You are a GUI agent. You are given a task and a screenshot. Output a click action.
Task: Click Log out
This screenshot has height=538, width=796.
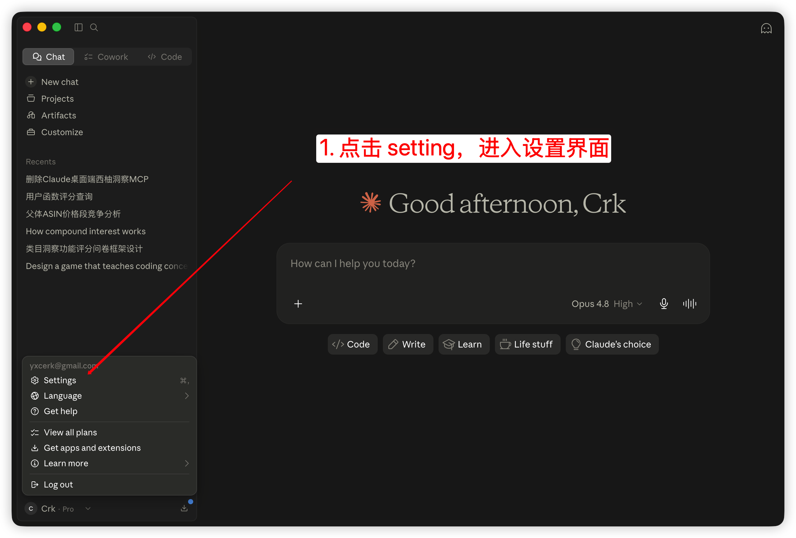tap(109, 484)
